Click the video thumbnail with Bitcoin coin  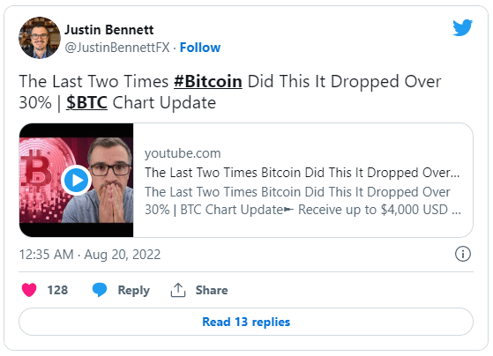pos(77,180)
